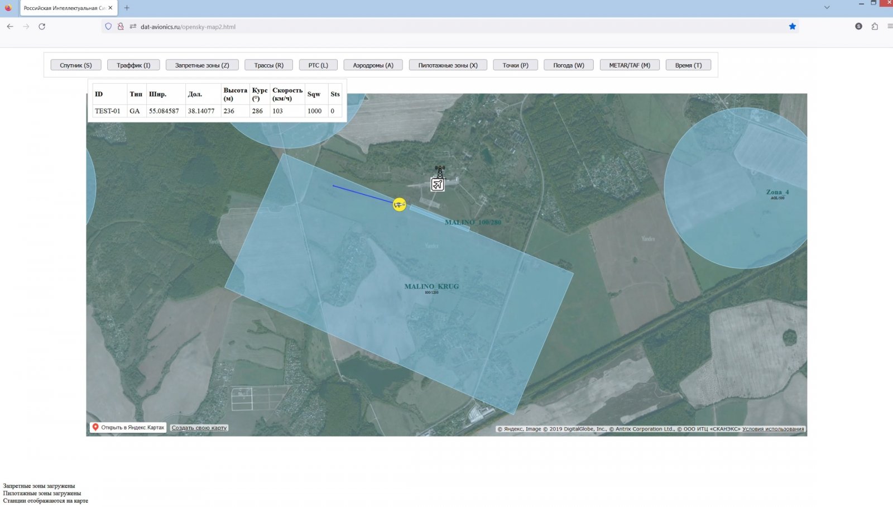Open the list all tabs chevron
Image resolution: width=893 pixels, height=507 pixels.
[x=827, y=8]
